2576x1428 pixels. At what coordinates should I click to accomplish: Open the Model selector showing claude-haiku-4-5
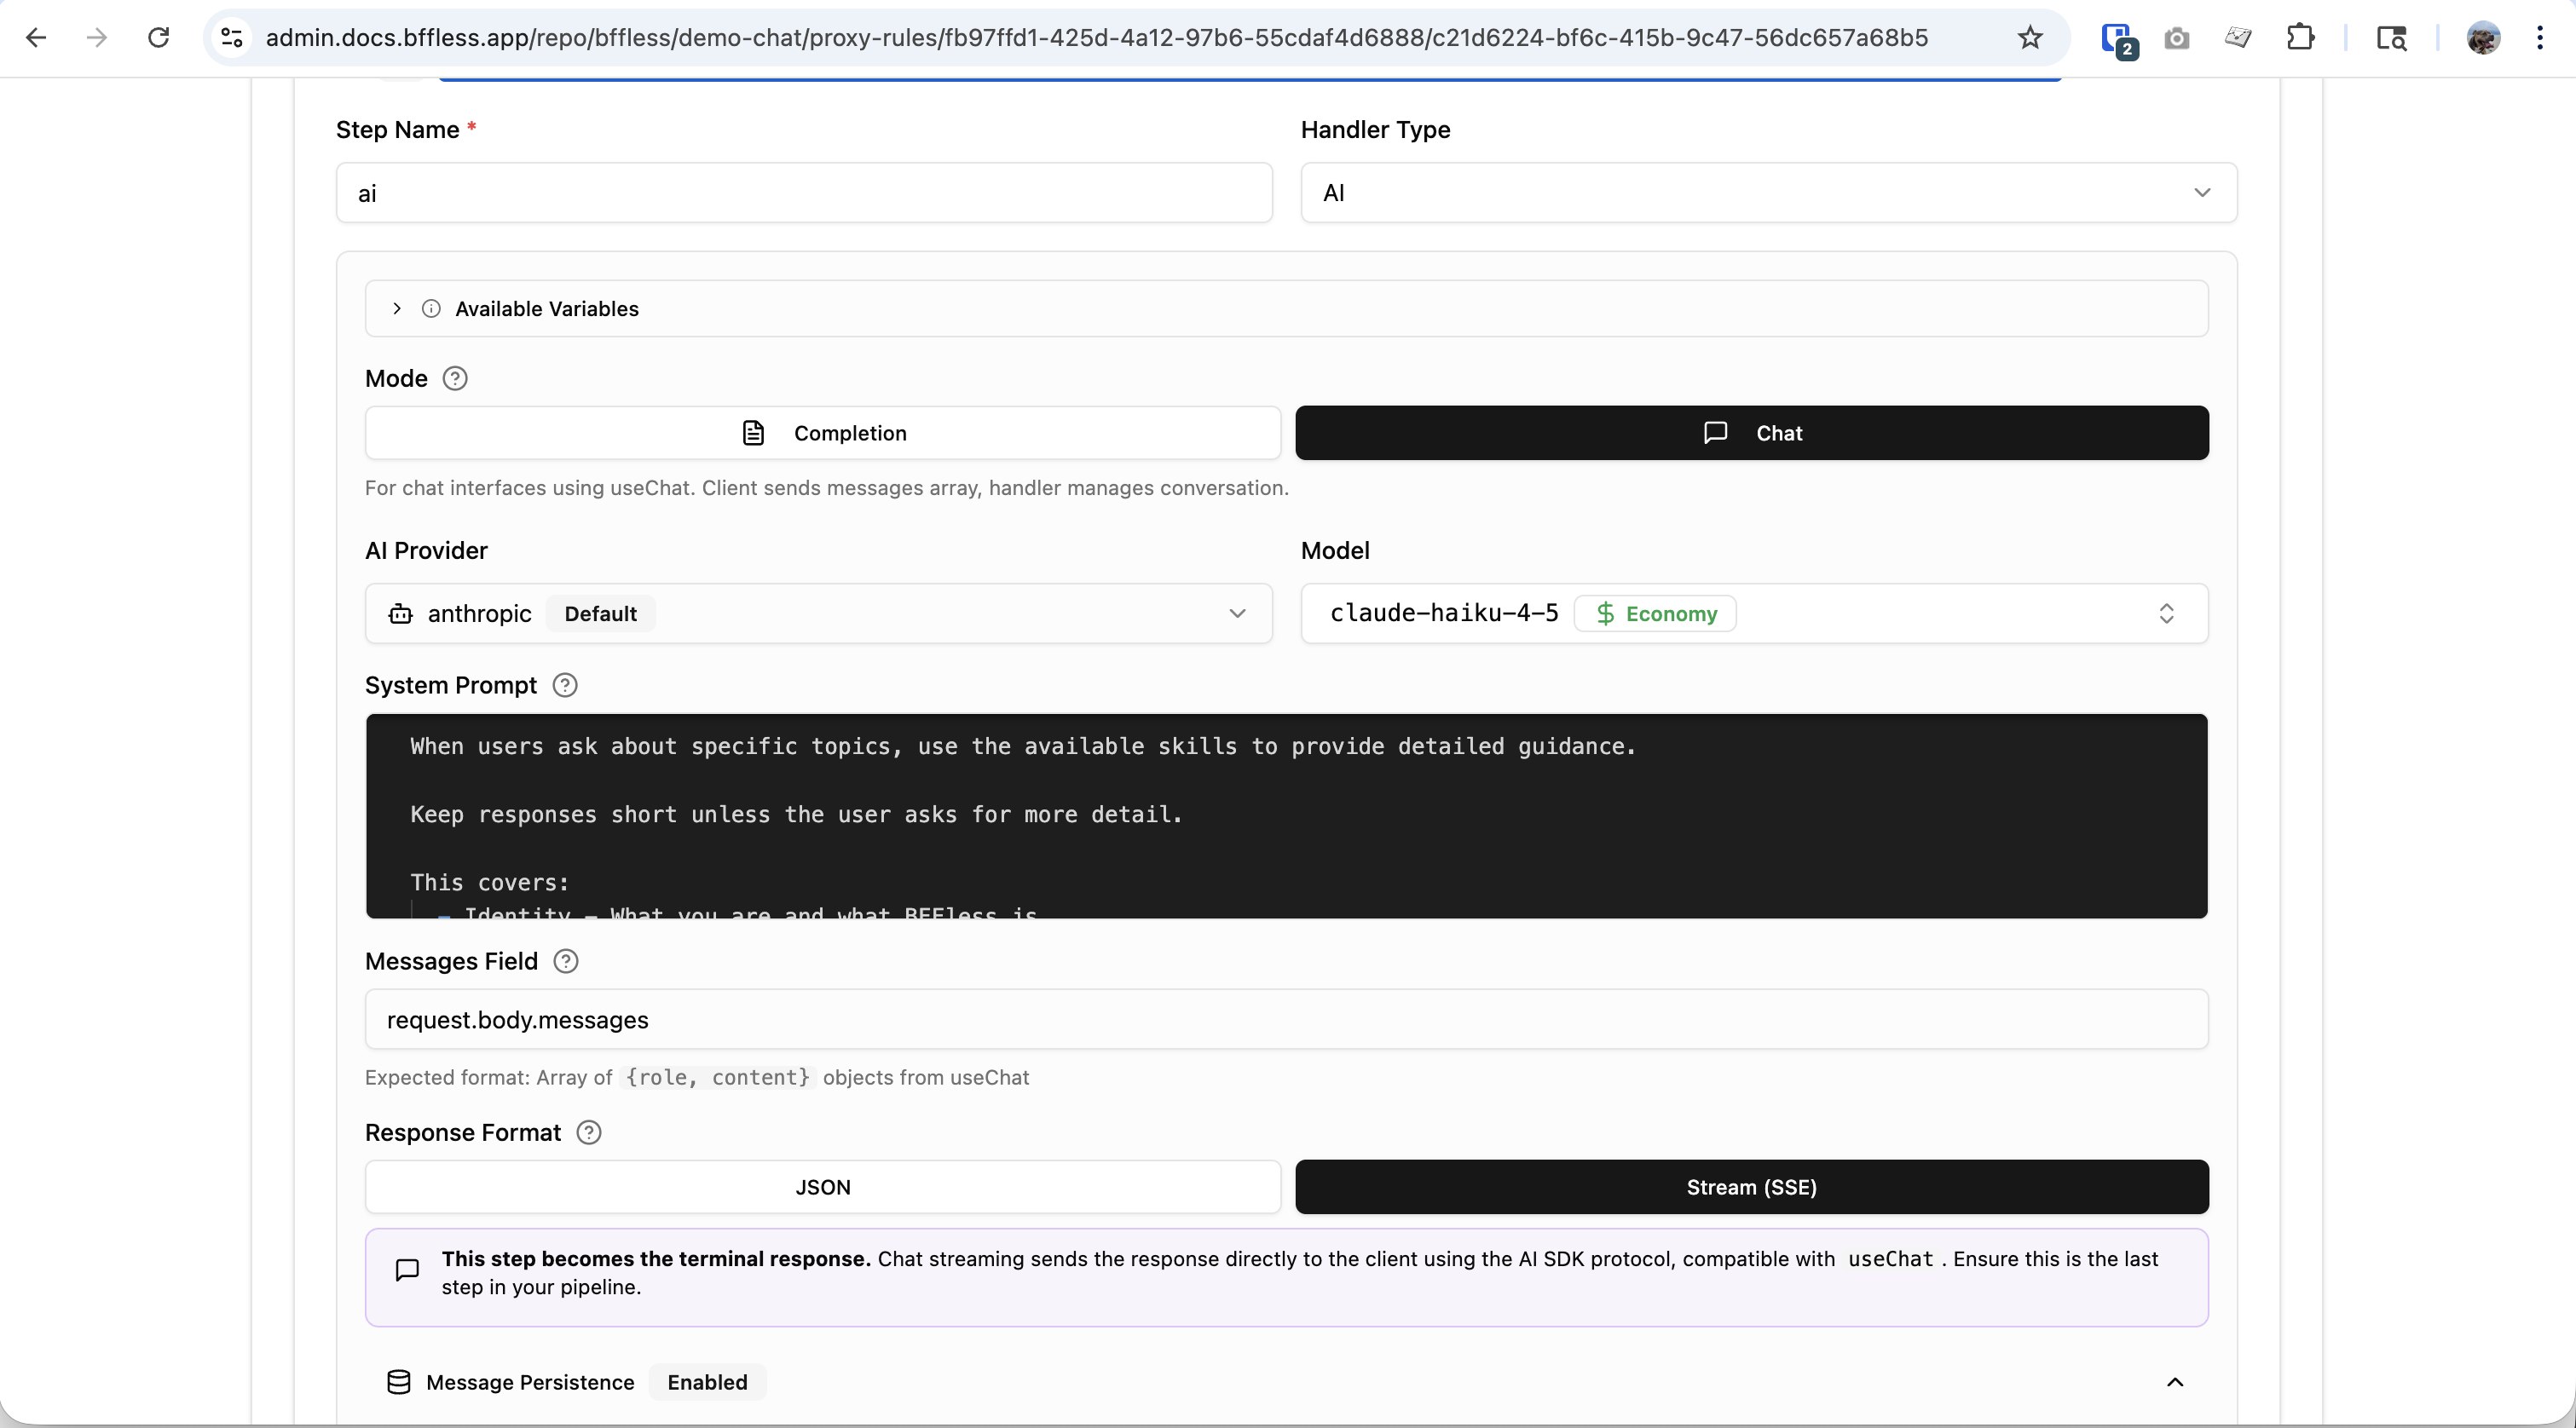[1753, 613]
